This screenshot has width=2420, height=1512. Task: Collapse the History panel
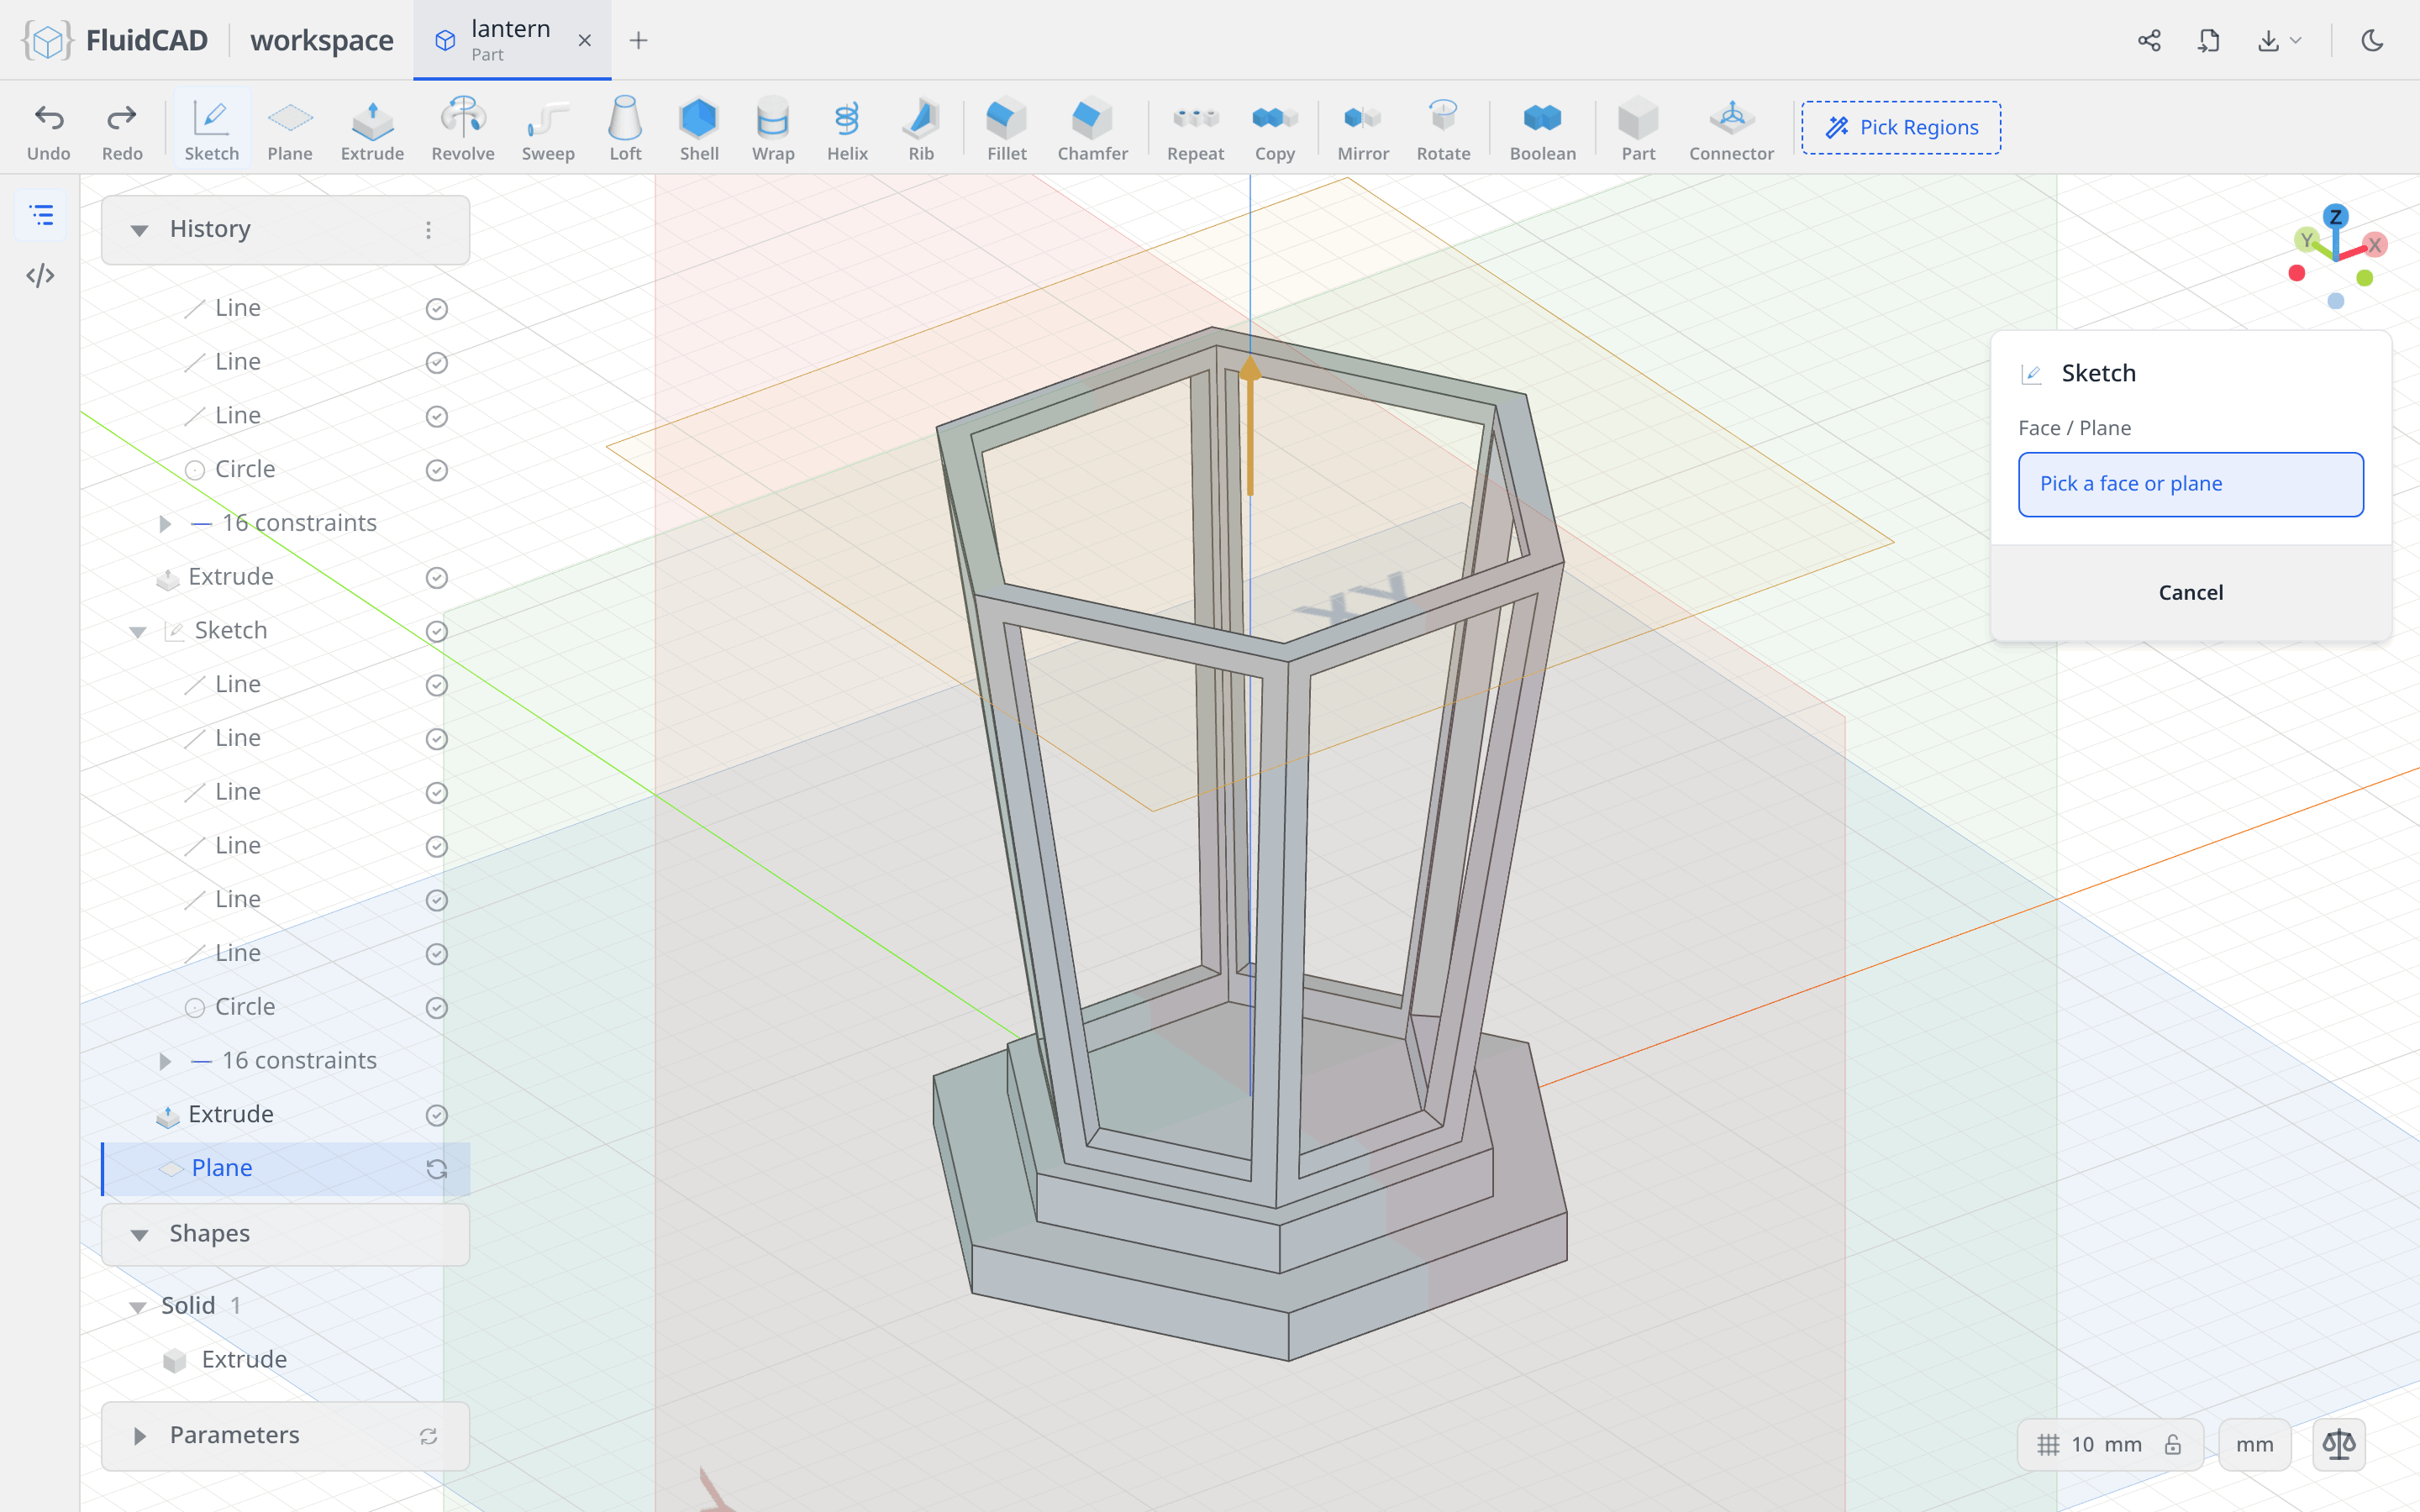click(139, 230)
